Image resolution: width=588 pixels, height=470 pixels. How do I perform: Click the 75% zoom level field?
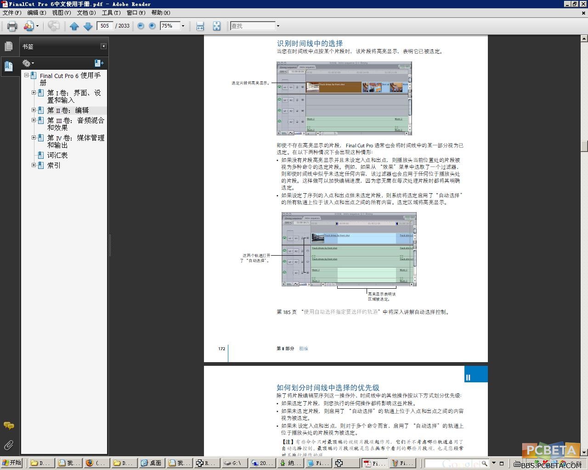169,26
